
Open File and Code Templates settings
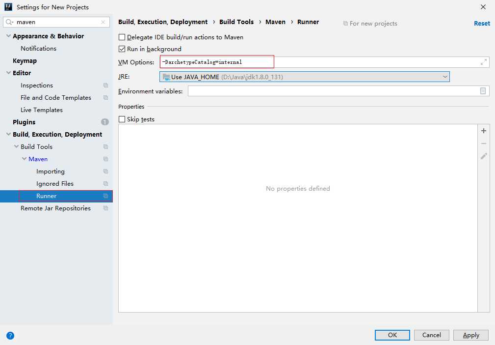(x=56, y=98)
